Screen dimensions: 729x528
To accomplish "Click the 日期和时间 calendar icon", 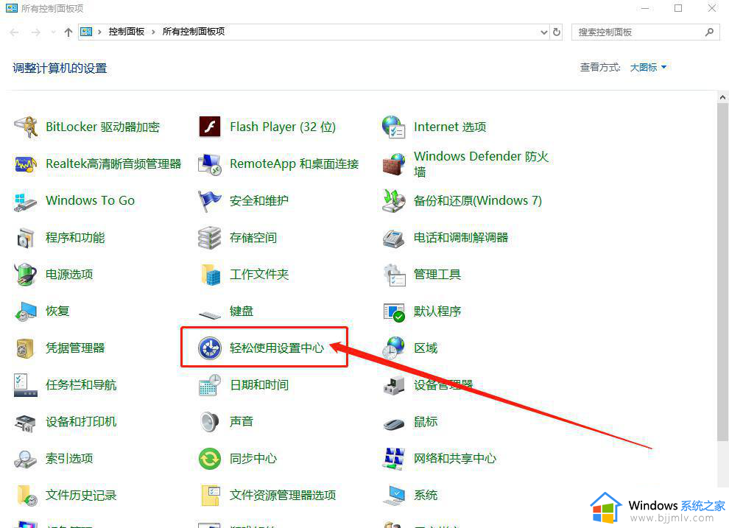I will coord(210,385).
